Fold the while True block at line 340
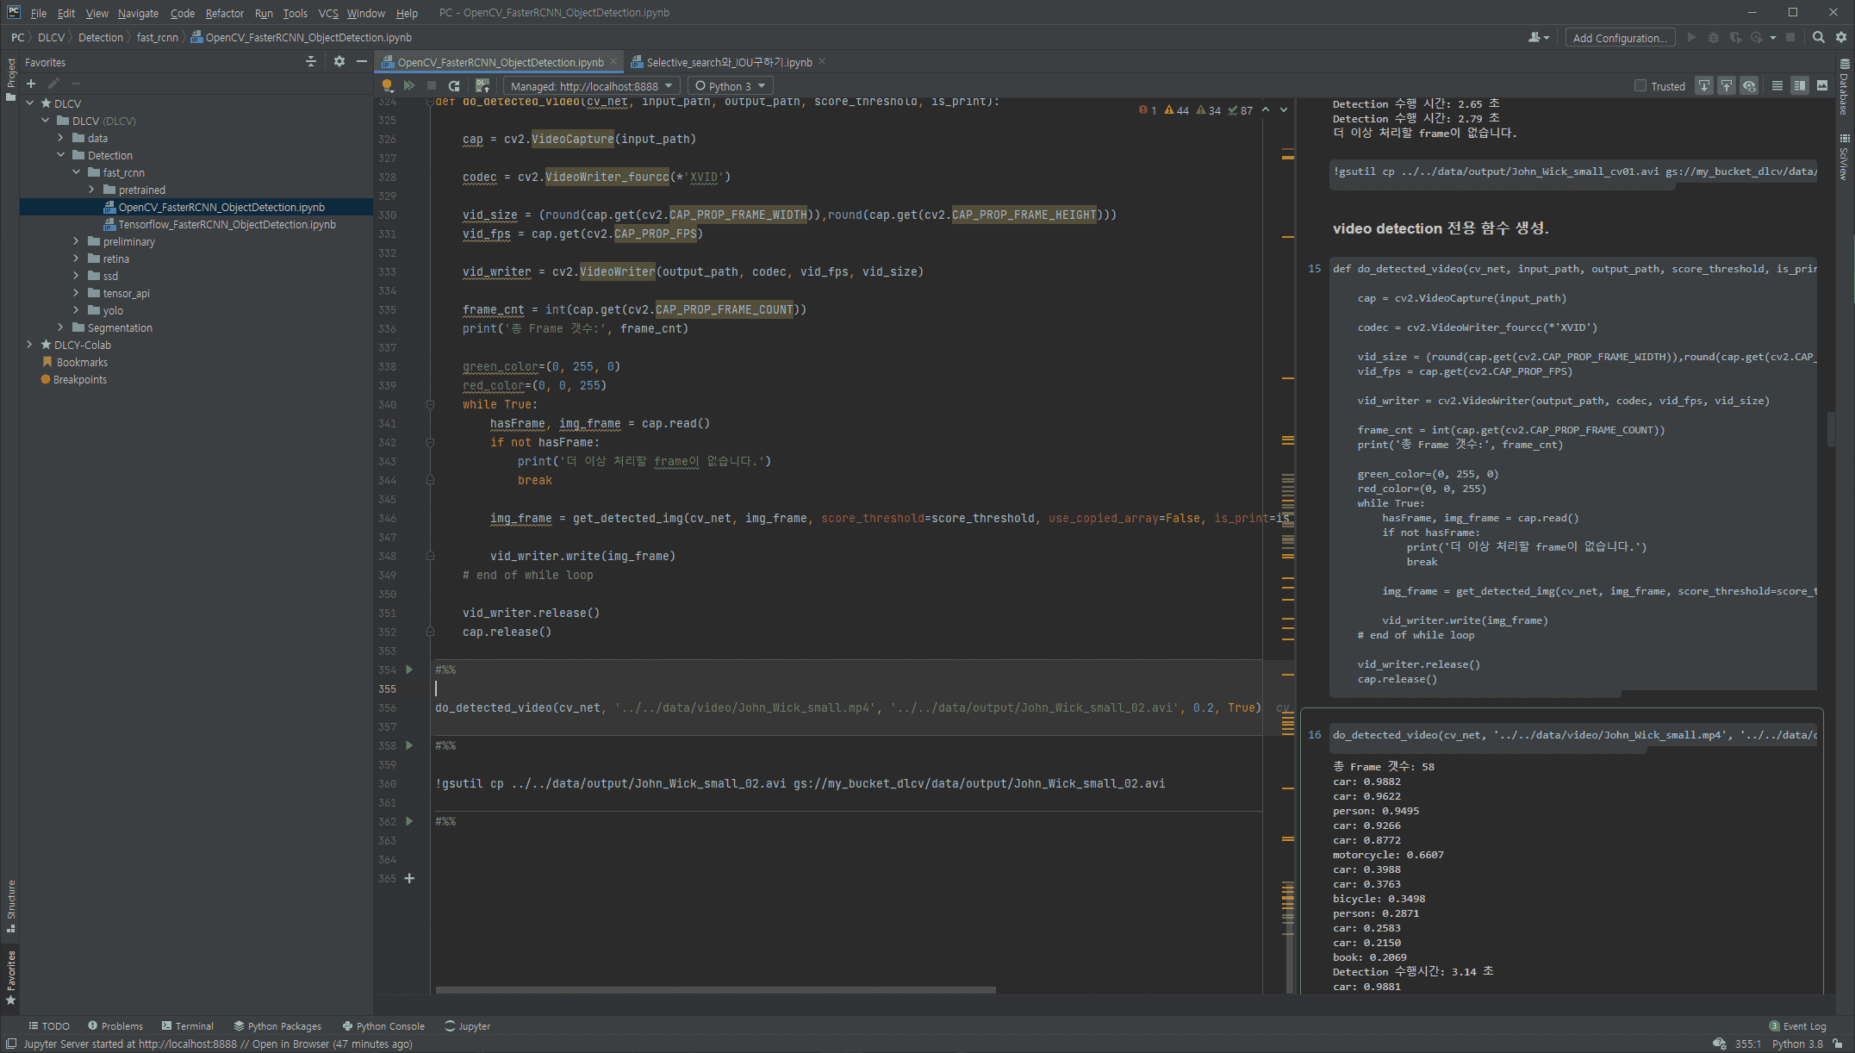The height and width of the screenshot is (1053, 1855). (430, 404)
